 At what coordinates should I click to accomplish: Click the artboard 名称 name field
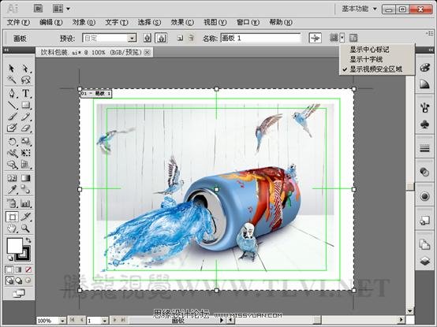point(260,38)
